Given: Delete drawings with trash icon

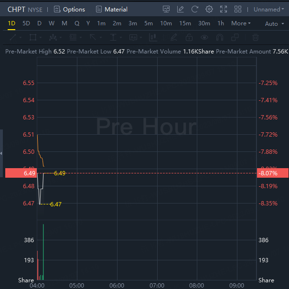Looking at the screenshot, I should tap(256, 37).
